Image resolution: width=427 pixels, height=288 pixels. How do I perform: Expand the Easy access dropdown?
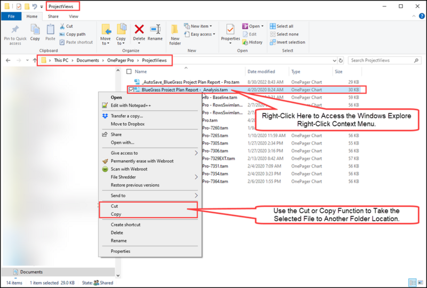click(214, 34)
